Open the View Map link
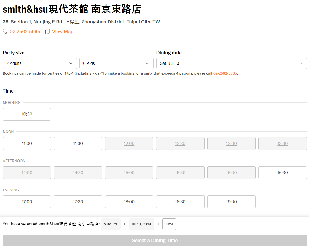The image size is (309, 246). (x=63, y=32)
